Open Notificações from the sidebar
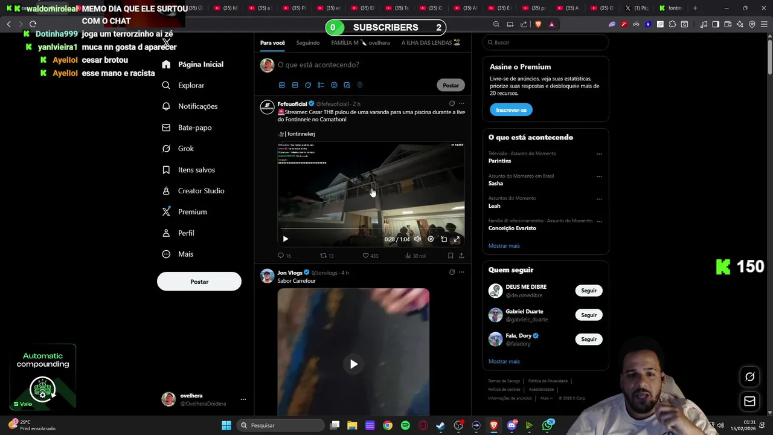The height and width of the screenshot is (435, 773). point(190,106)
